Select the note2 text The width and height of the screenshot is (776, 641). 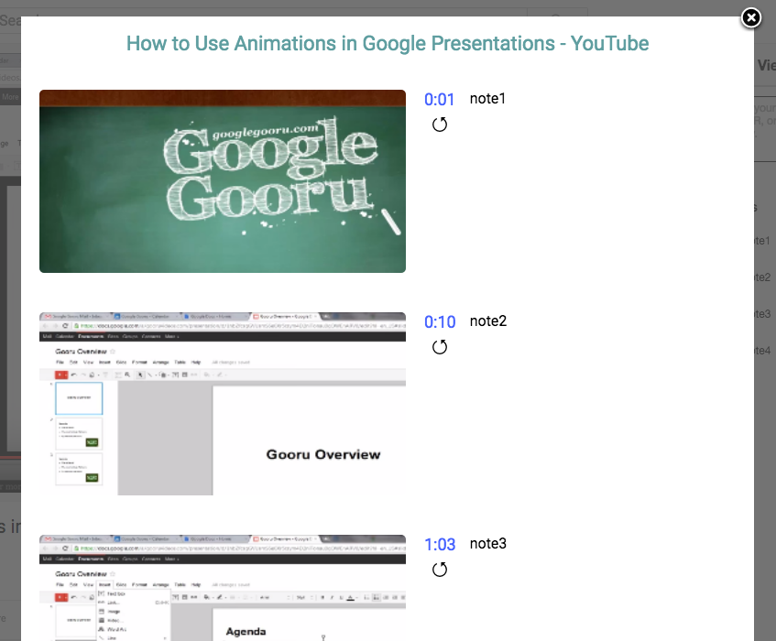coord(488,321)
